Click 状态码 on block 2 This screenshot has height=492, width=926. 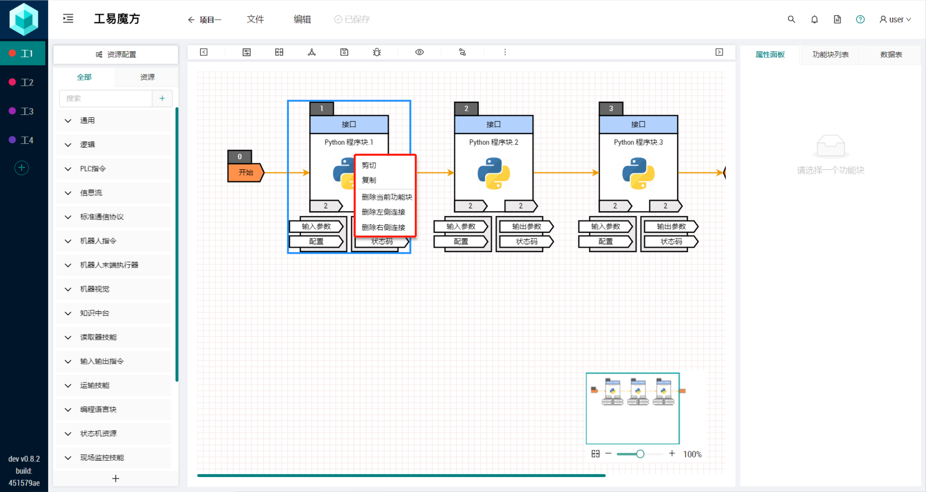527,241
